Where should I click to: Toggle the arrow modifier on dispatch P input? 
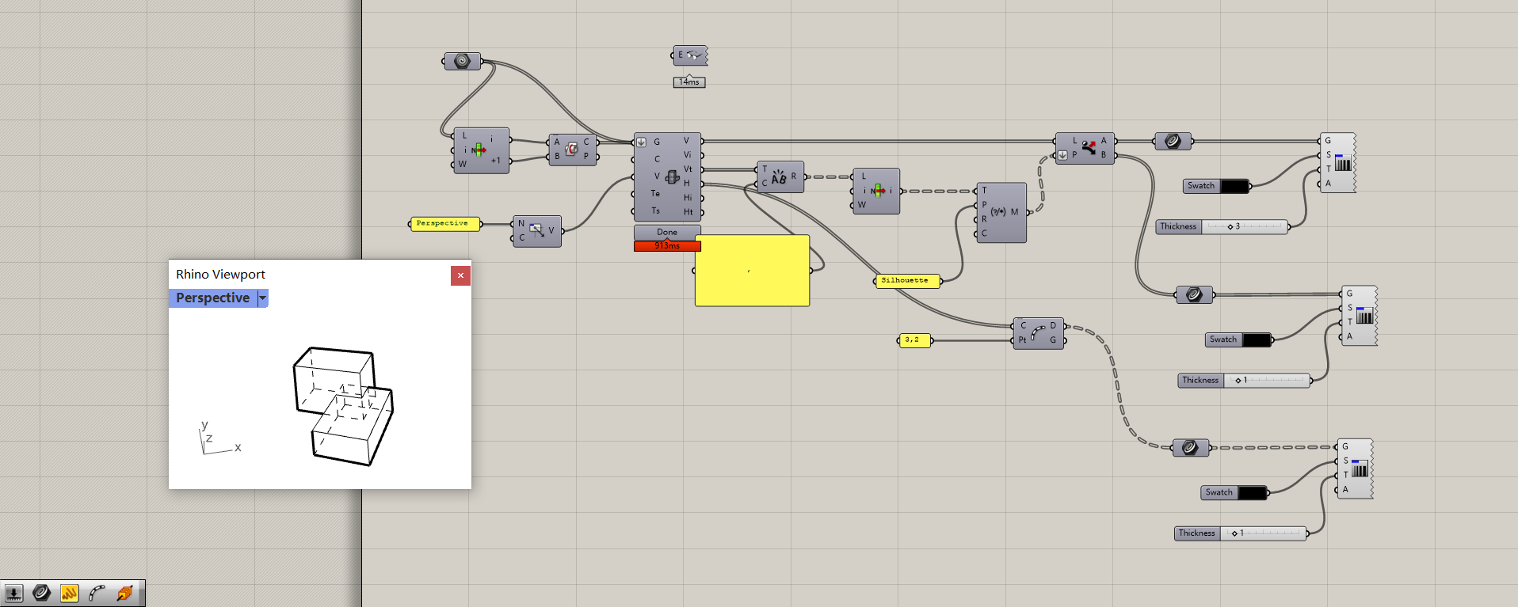(x=1063, y=155)
